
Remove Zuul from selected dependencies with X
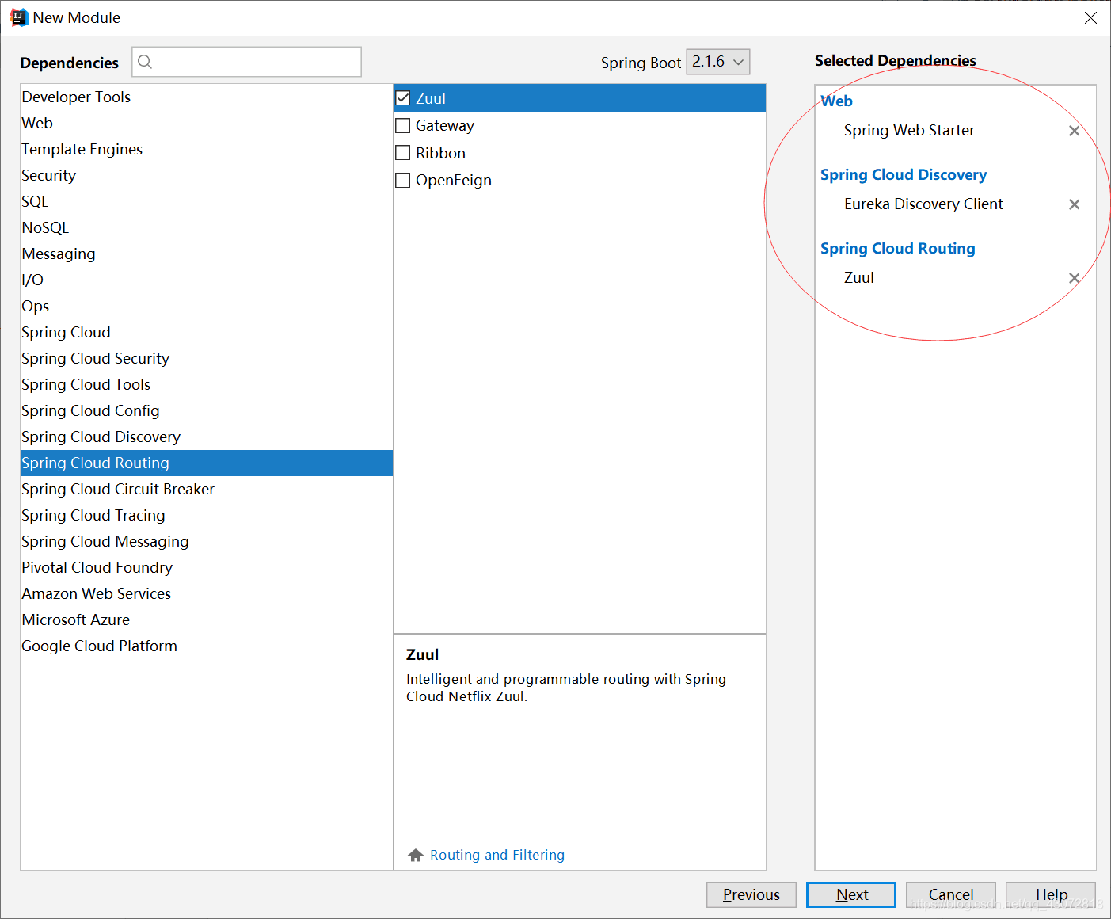1074,278
